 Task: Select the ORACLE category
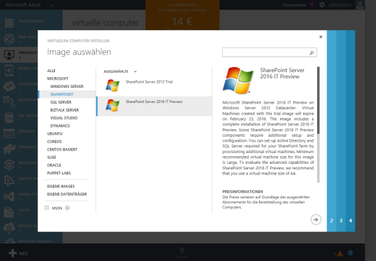[54, 165]
